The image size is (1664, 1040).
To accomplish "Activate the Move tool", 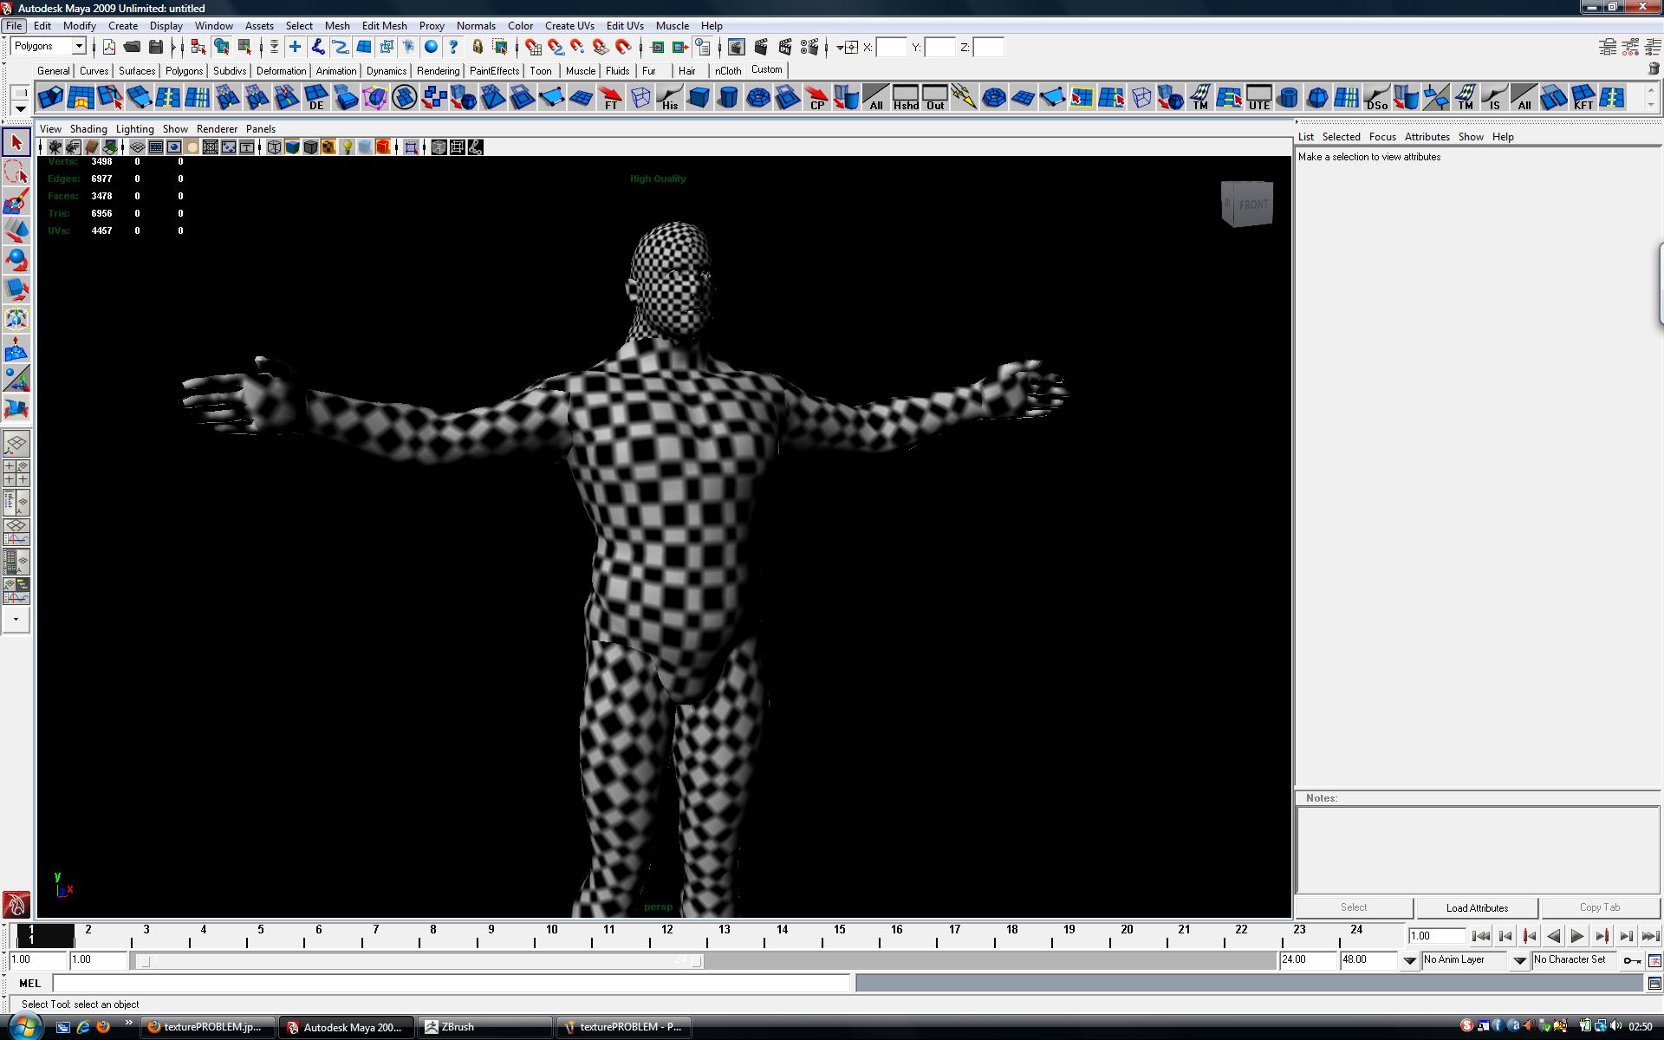I will click(x=16, y=229).
